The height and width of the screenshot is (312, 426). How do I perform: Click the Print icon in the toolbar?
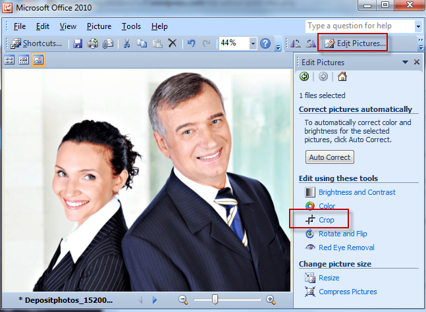coord(93,43)
